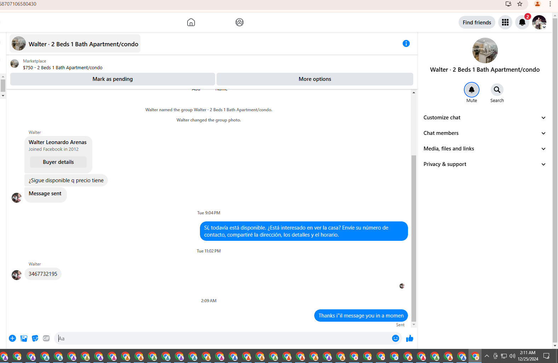Click the seen-by avatar indicator below 3467732195
This screenshot has height=363, width=558.
tap(402, 286)
